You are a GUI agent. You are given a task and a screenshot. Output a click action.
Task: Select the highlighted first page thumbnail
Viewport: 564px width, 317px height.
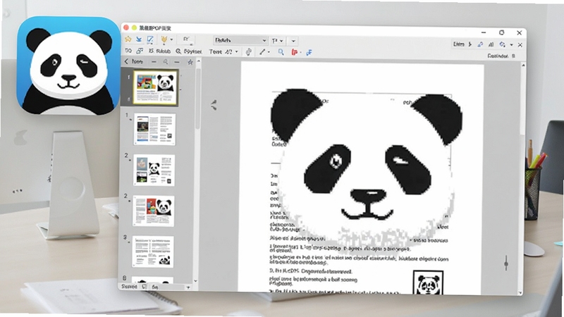(155, 87)
